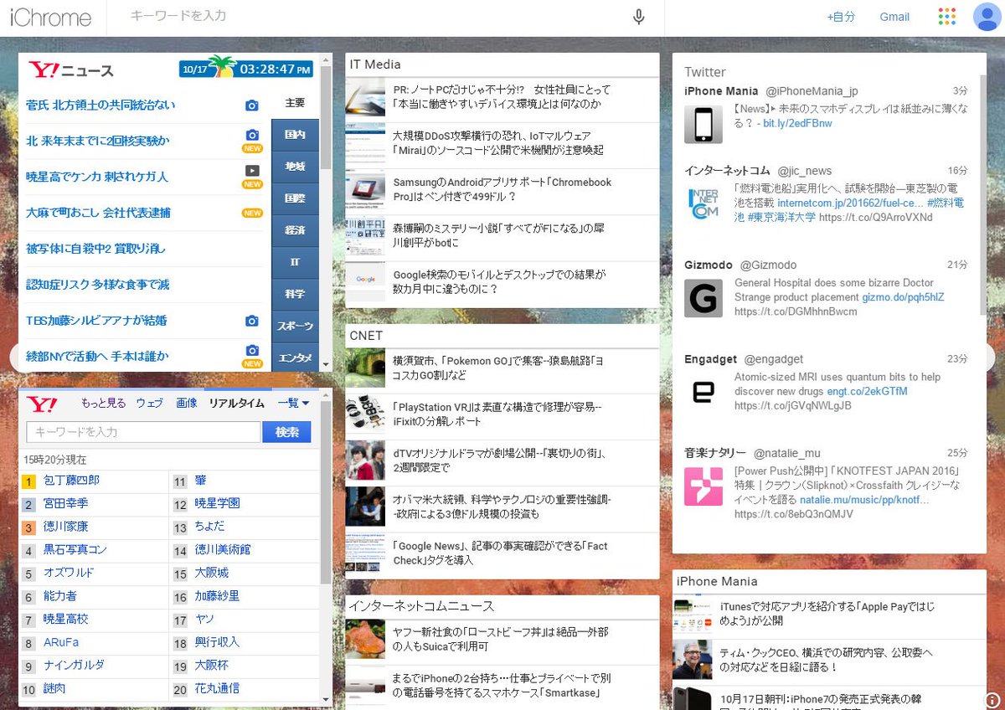Image resolution: width=1005 pixels, height=710 pixels.
Task: Open article 大規模DDoS攻撃横行の恐れ
Action: [498, 143]
